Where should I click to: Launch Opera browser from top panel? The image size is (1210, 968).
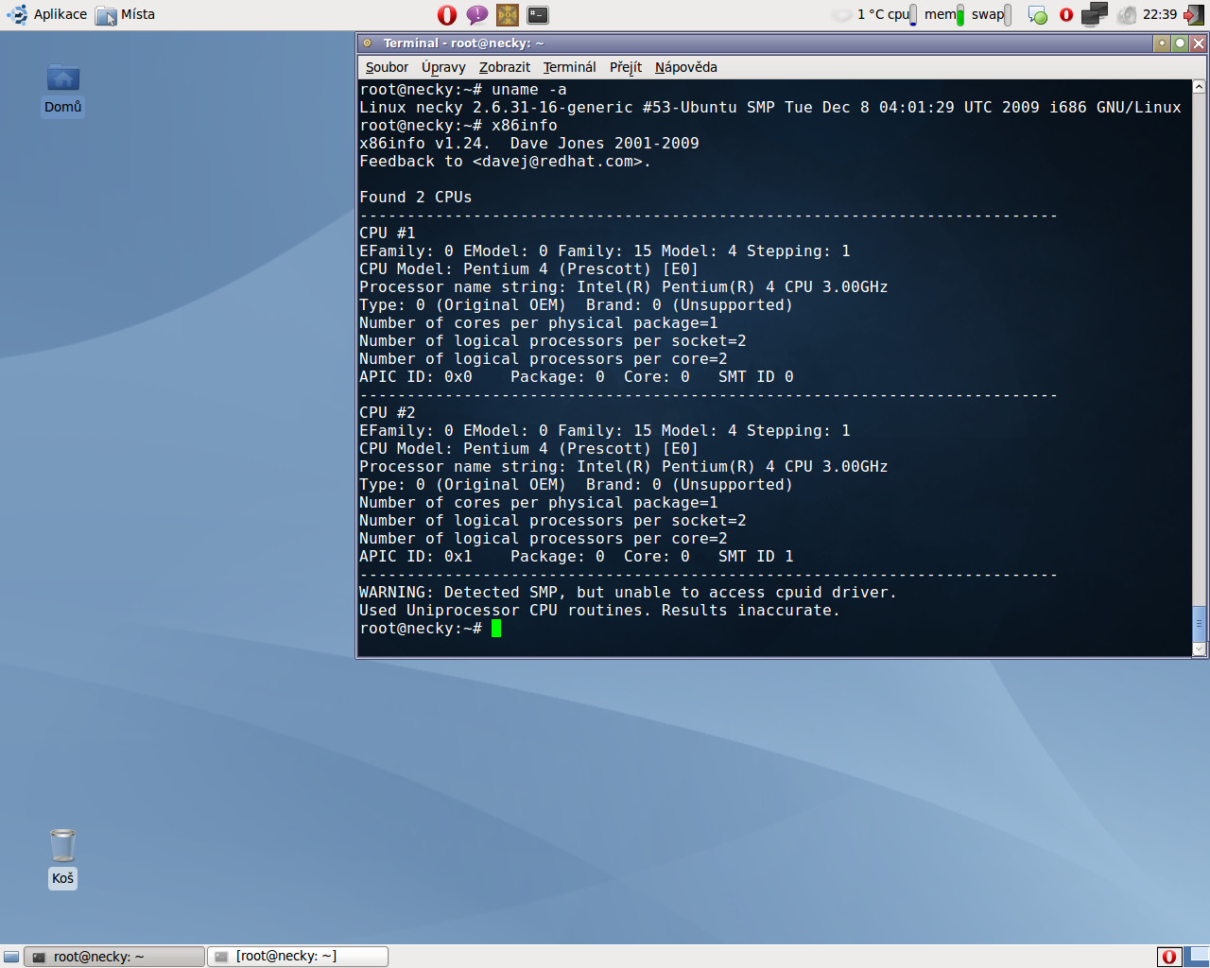tap(447, 15)
